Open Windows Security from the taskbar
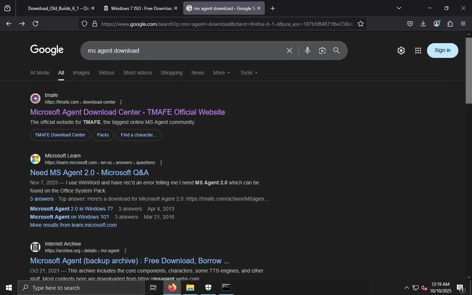472x295 pixels. (x=208, y=288)
